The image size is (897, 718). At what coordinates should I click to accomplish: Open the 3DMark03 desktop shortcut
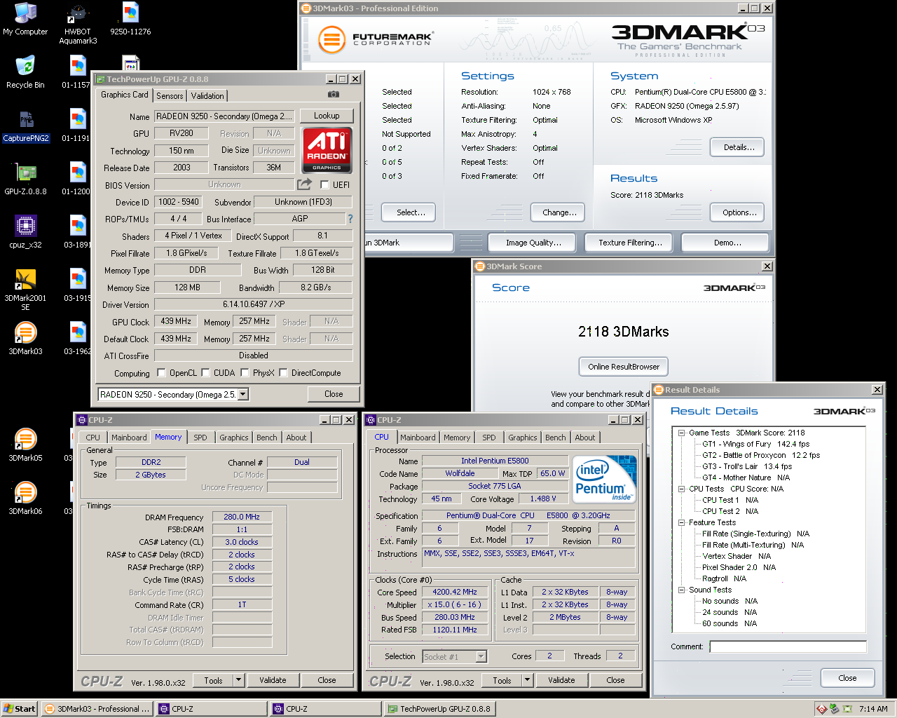pos(25,339)
